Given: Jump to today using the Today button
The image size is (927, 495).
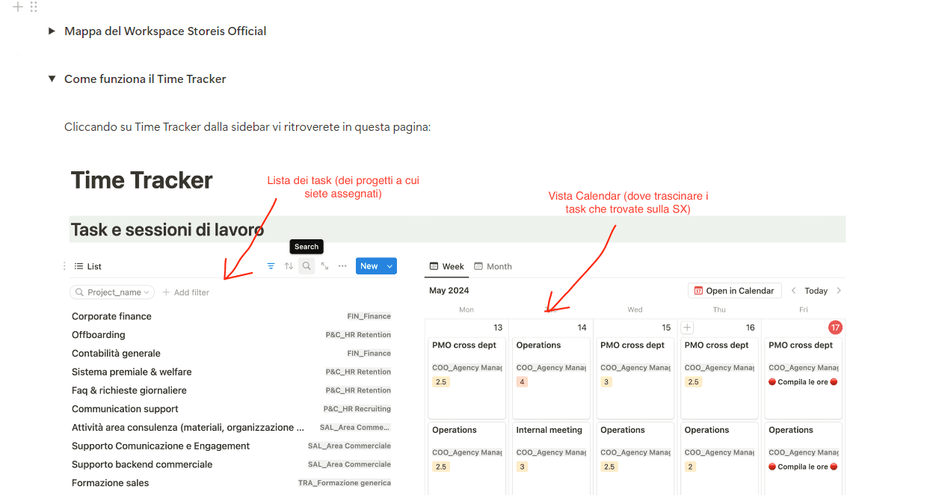Looking at the screenshot, I should click(816, 290).
